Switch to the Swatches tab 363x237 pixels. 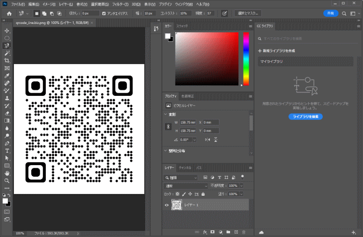tap(182, 26)
